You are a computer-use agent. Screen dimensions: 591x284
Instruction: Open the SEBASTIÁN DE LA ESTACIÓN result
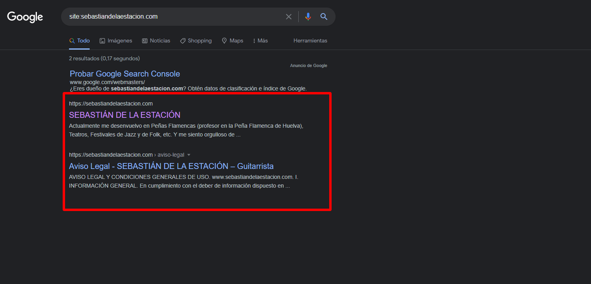pos(125,115)
